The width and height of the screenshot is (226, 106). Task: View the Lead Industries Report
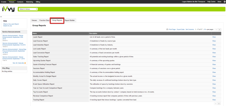click(x=214, y=45)
